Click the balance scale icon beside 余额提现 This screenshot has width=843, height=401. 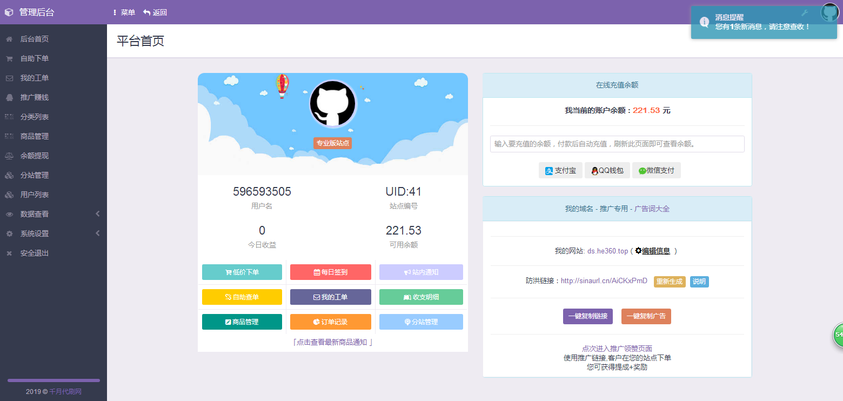coord(9,156)
